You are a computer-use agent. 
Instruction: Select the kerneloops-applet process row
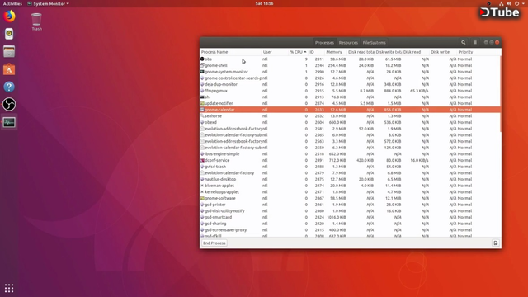tap(350, 192)
